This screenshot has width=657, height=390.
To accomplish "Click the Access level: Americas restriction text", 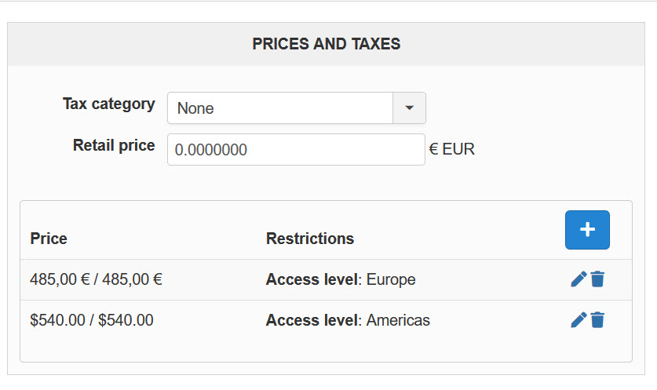I will (x=348, y=320).
